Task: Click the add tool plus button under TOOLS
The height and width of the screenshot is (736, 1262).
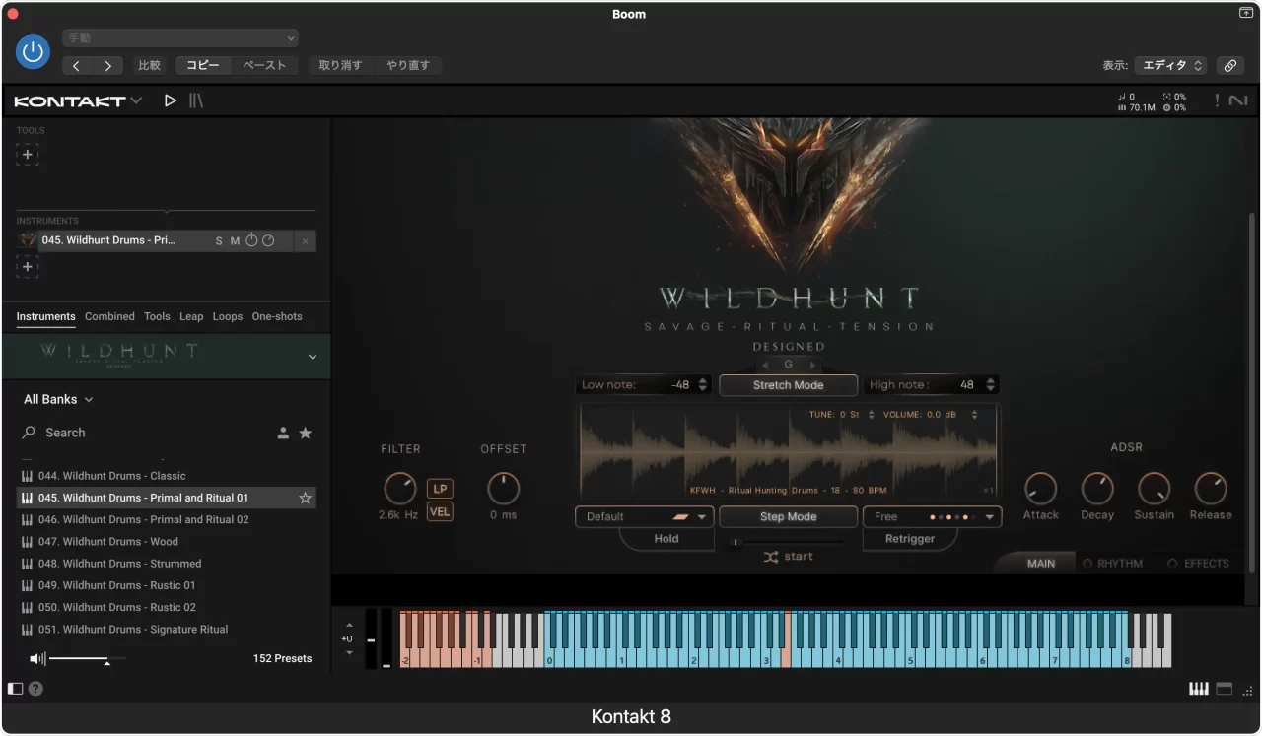Action: [x=28, y=155]
